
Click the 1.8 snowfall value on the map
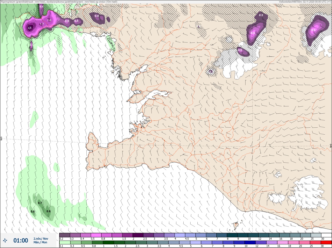click(49, 20)
